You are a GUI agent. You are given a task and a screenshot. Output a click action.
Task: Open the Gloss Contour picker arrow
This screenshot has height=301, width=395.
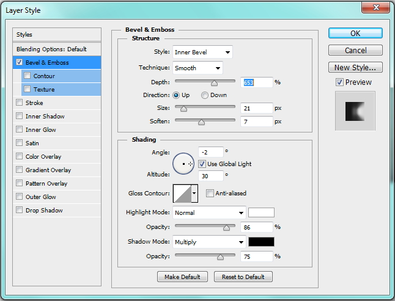(x=195, y=194)
